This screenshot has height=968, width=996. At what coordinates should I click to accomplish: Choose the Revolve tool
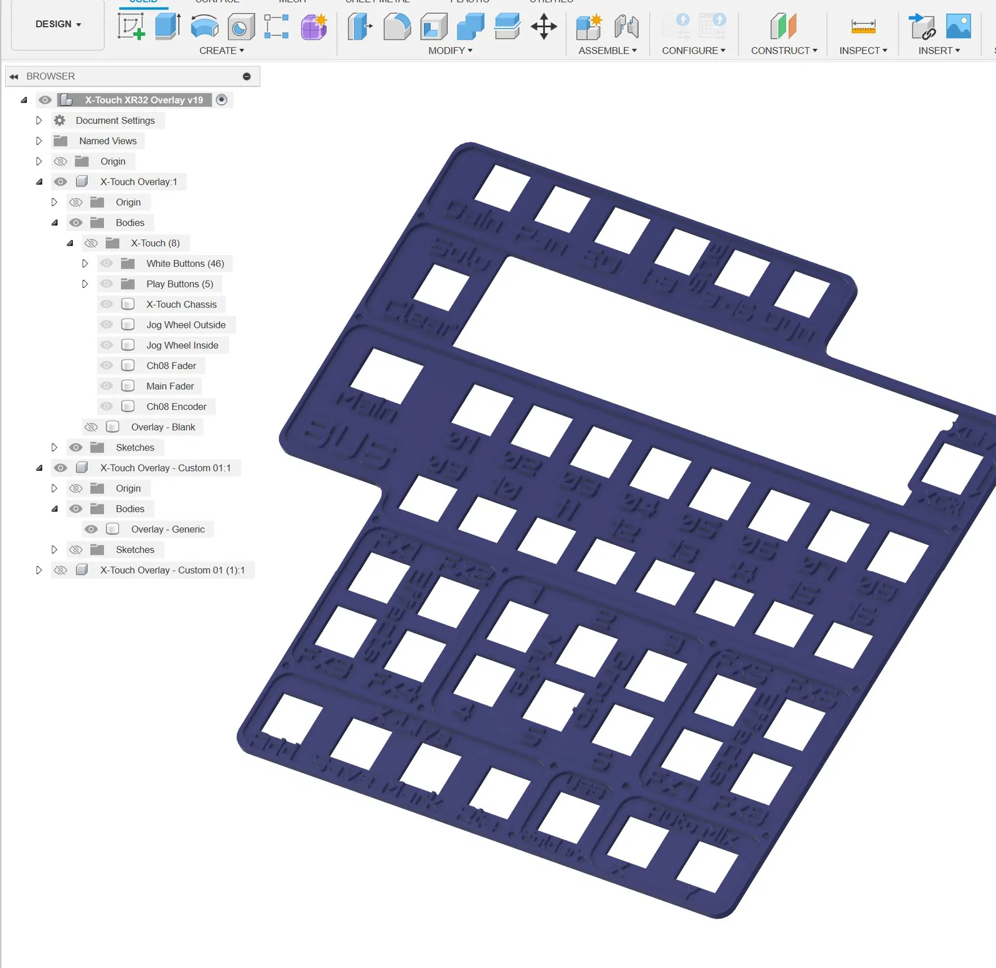coord(204,27)
